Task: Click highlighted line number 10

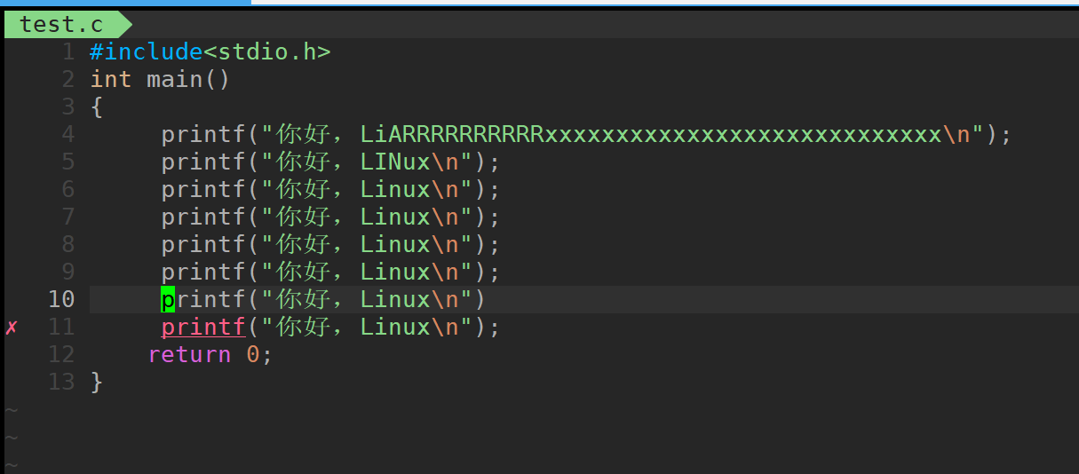Action: (x=61, y=299)
